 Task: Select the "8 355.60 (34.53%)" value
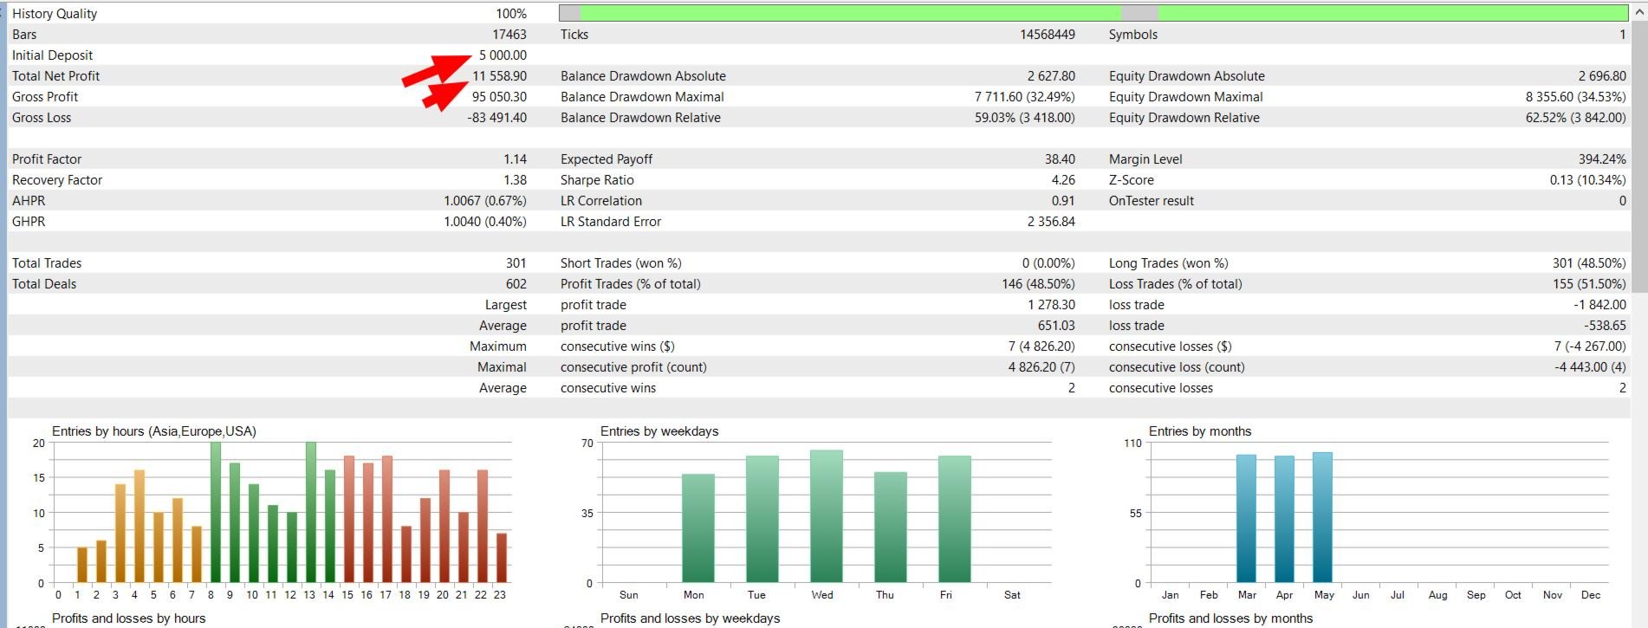[x=1576, y=97]
